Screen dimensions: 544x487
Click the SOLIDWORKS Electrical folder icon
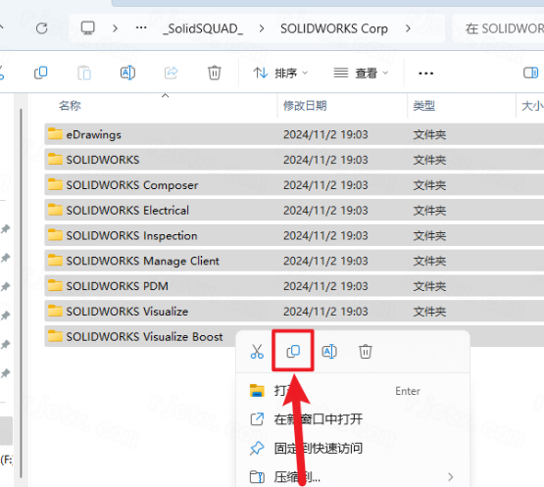[55, 210]
